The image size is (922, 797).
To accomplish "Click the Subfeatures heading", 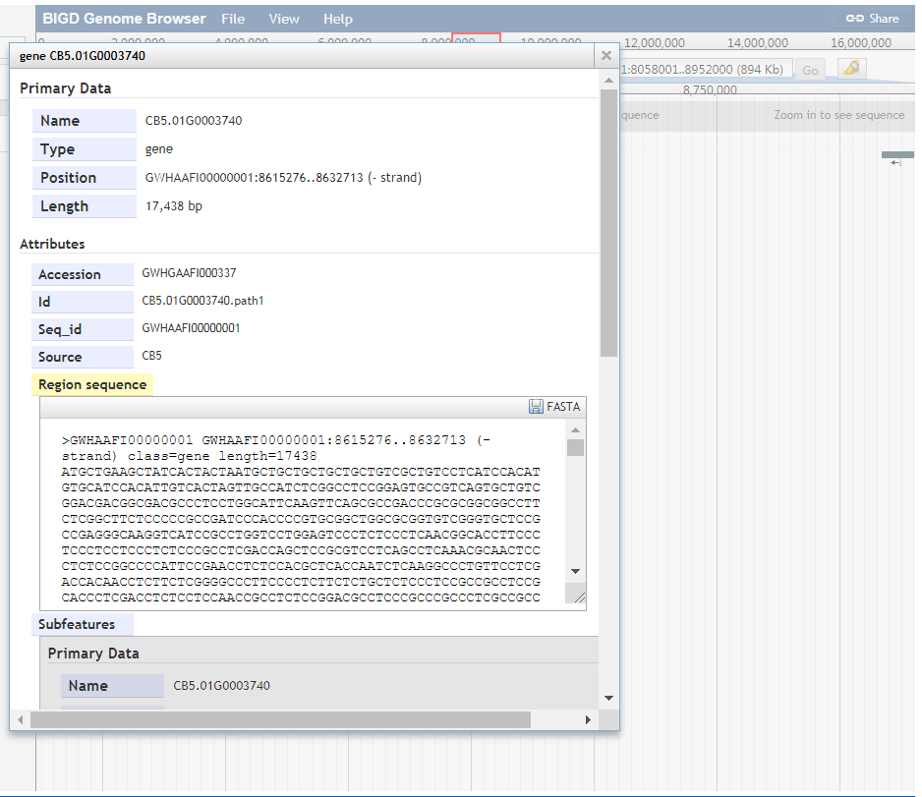I will pyautogui.click(x=77, y=625).
